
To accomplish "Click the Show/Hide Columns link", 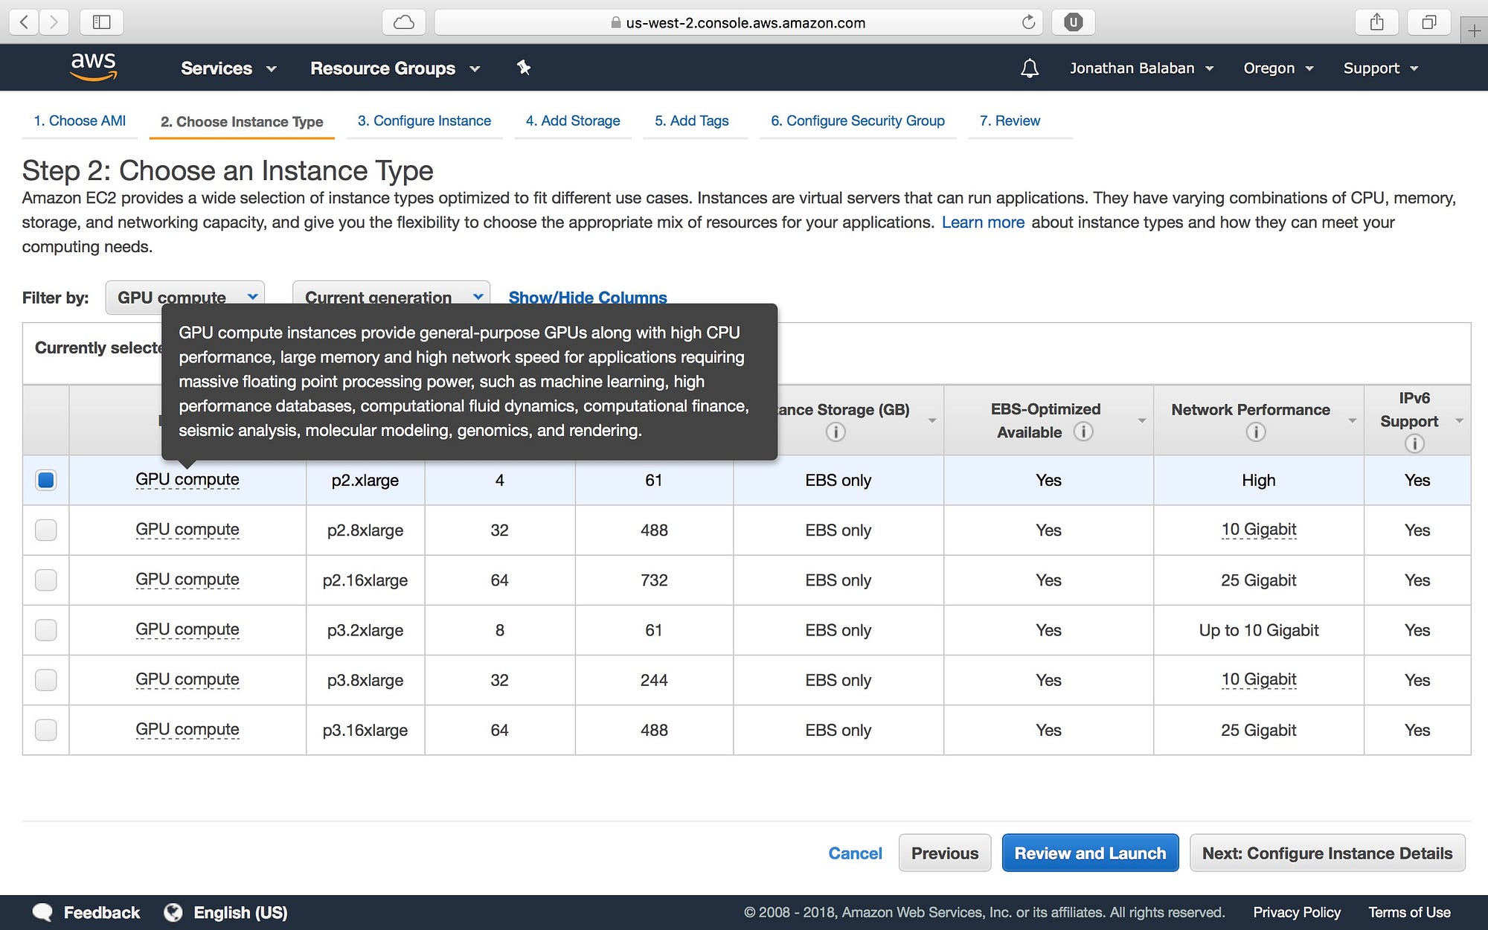I will pyautogui.click(x=587, y=297).
